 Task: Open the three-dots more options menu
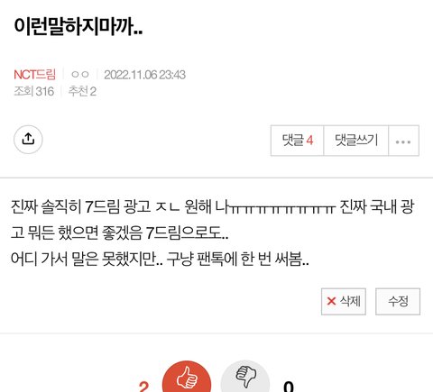[x=403, y=141]
